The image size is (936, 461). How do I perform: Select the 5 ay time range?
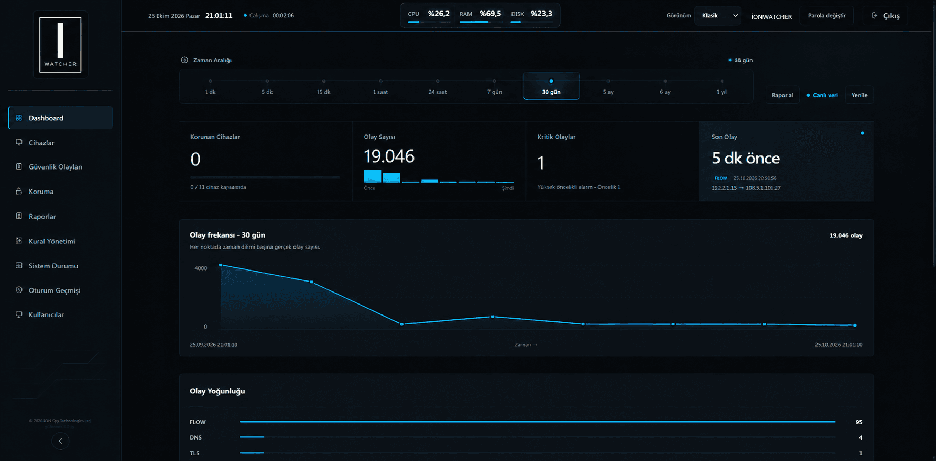click(x=608, y=86)
